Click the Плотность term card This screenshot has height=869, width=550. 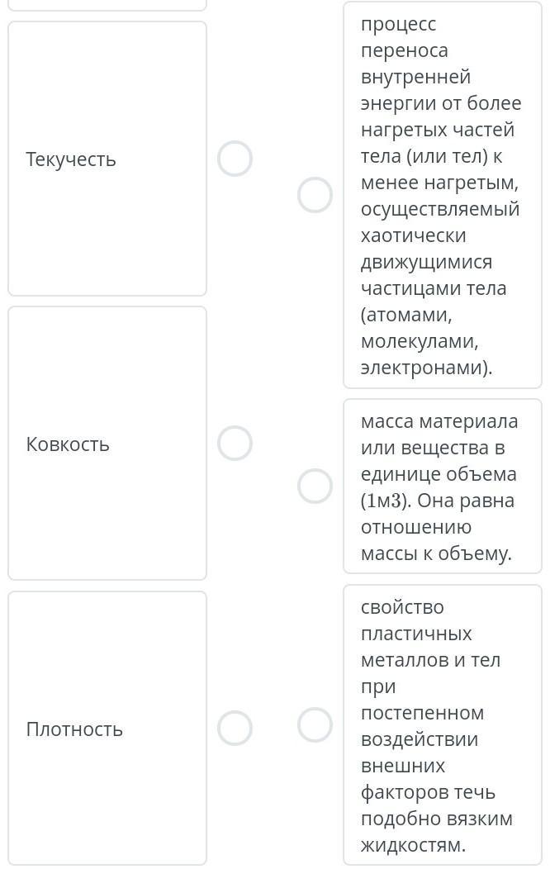pos(107,793)
